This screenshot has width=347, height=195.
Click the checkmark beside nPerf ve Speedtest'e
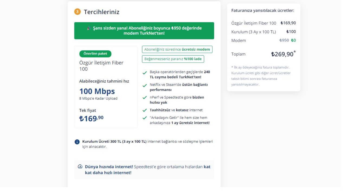[145, 98]
